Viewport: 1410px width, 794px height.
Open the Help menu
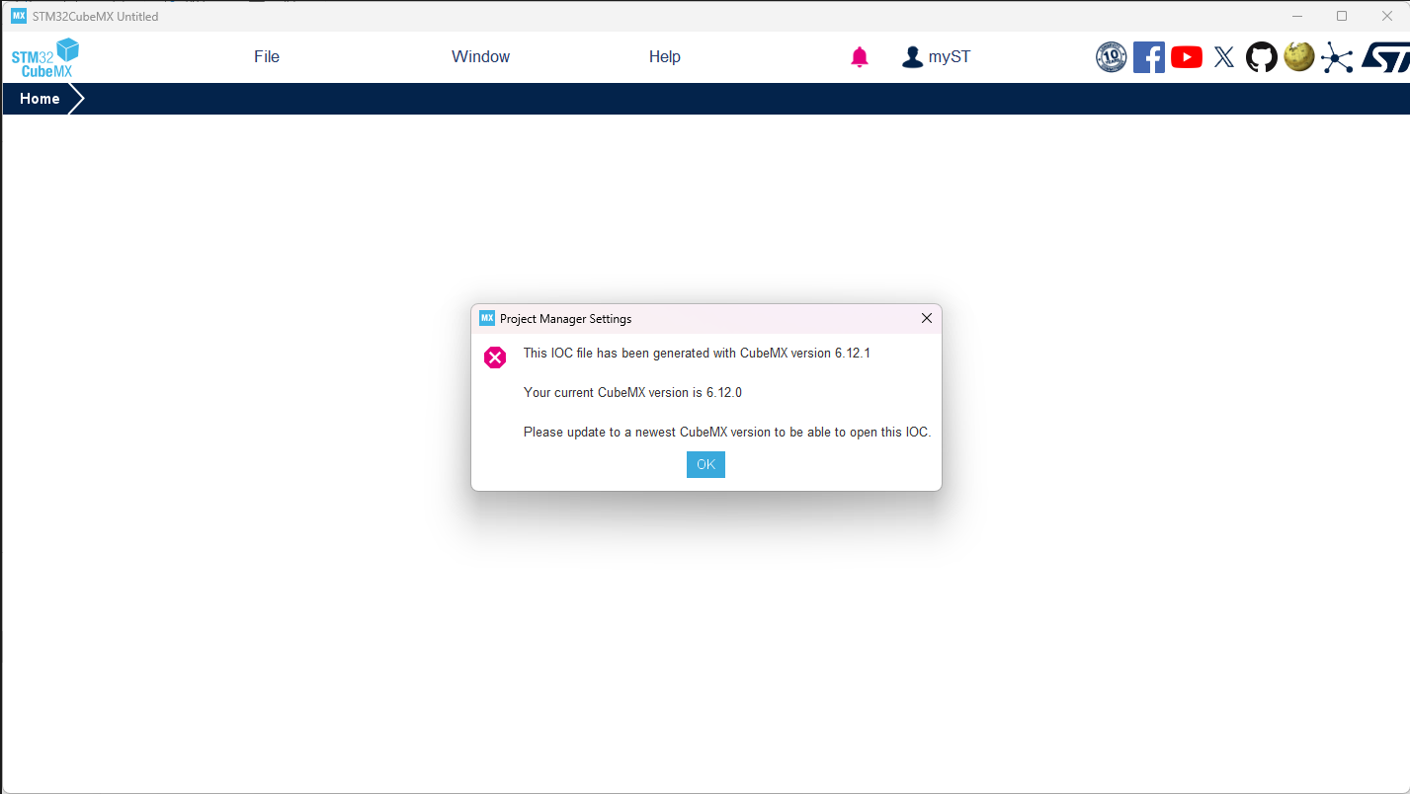(x=664, y=57)
